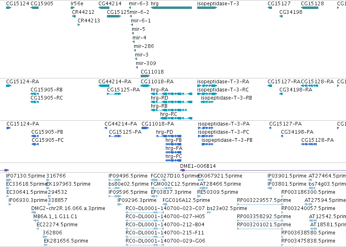Select transcript label CG15124-RA

[x=23, y=82]
